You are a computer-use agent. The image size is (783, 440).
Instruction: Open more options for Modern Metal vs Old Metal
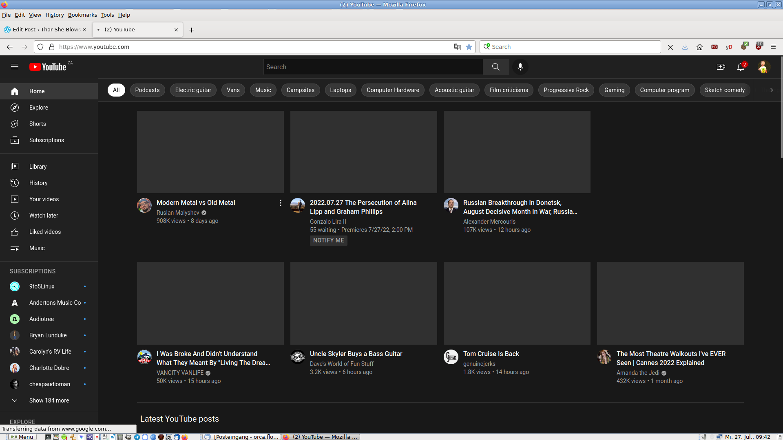[280, 203]
